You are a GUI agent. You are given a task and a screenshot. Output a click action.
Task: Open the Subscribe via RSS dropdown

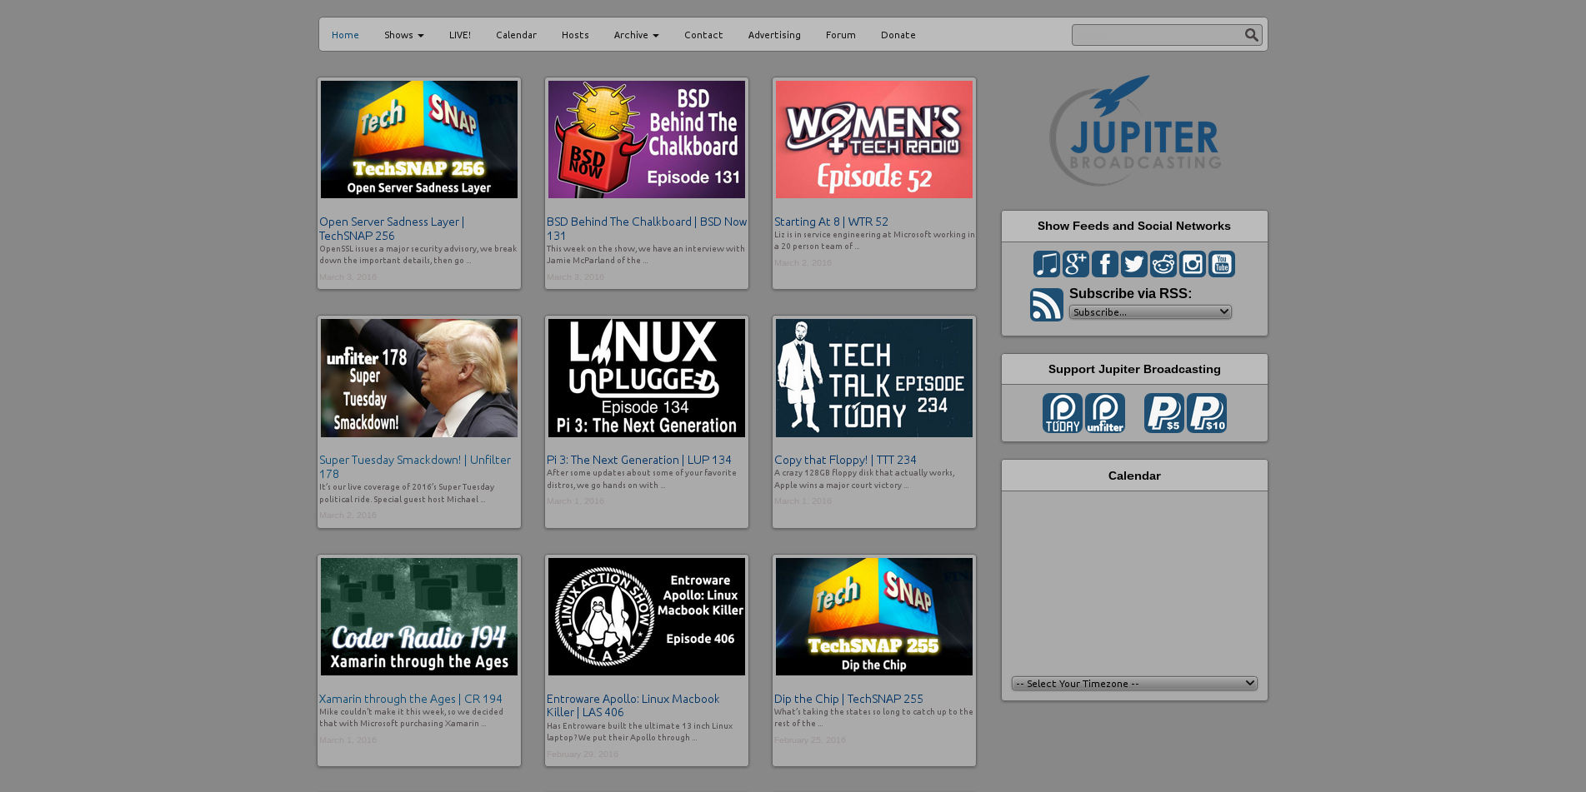(1150, 312)
